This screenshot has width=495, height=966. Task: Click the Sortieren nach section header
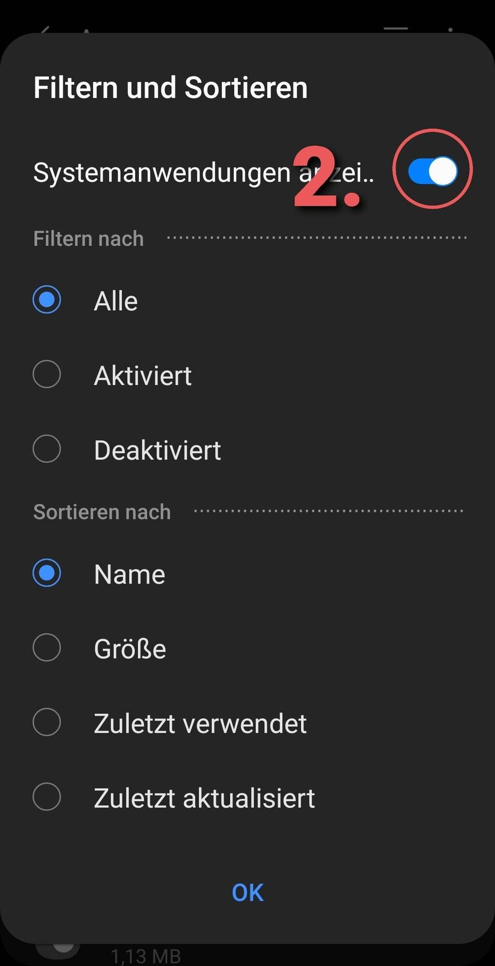pos(102,512)
